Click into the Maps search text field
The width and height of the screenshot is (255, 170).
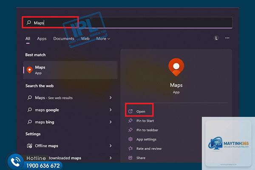coord(127,23)
